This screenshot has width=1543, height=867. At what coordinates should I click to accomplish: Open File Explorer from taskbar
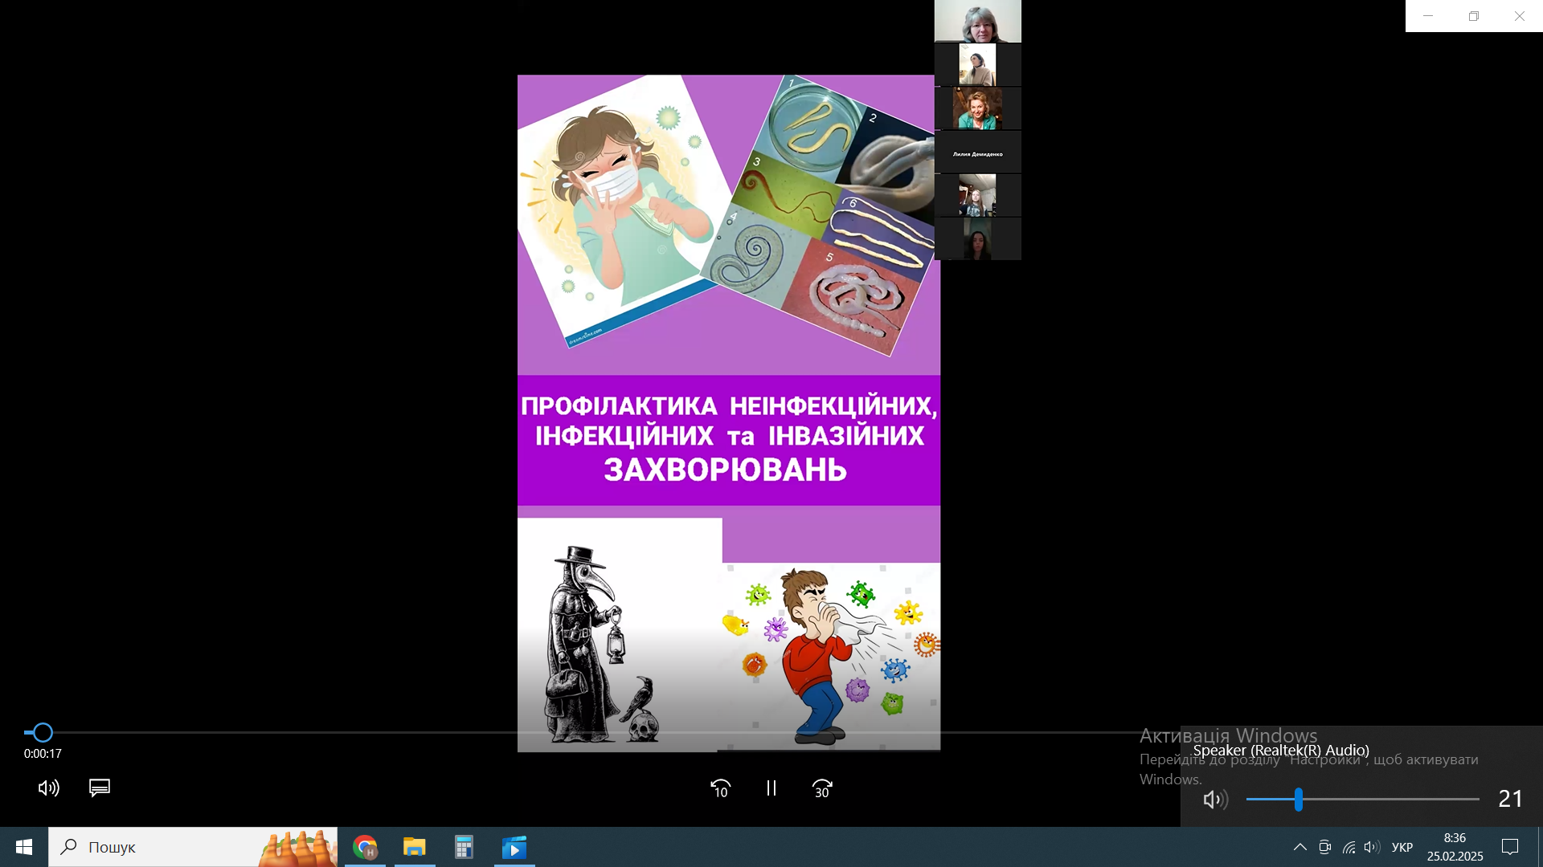[x=415, y=847]
